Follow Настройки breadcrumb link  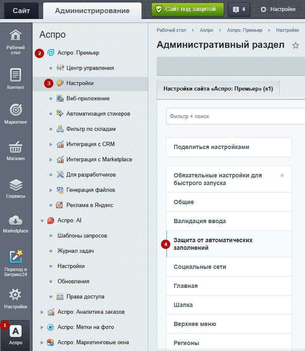pyautogui.click(x=288, y=30)
